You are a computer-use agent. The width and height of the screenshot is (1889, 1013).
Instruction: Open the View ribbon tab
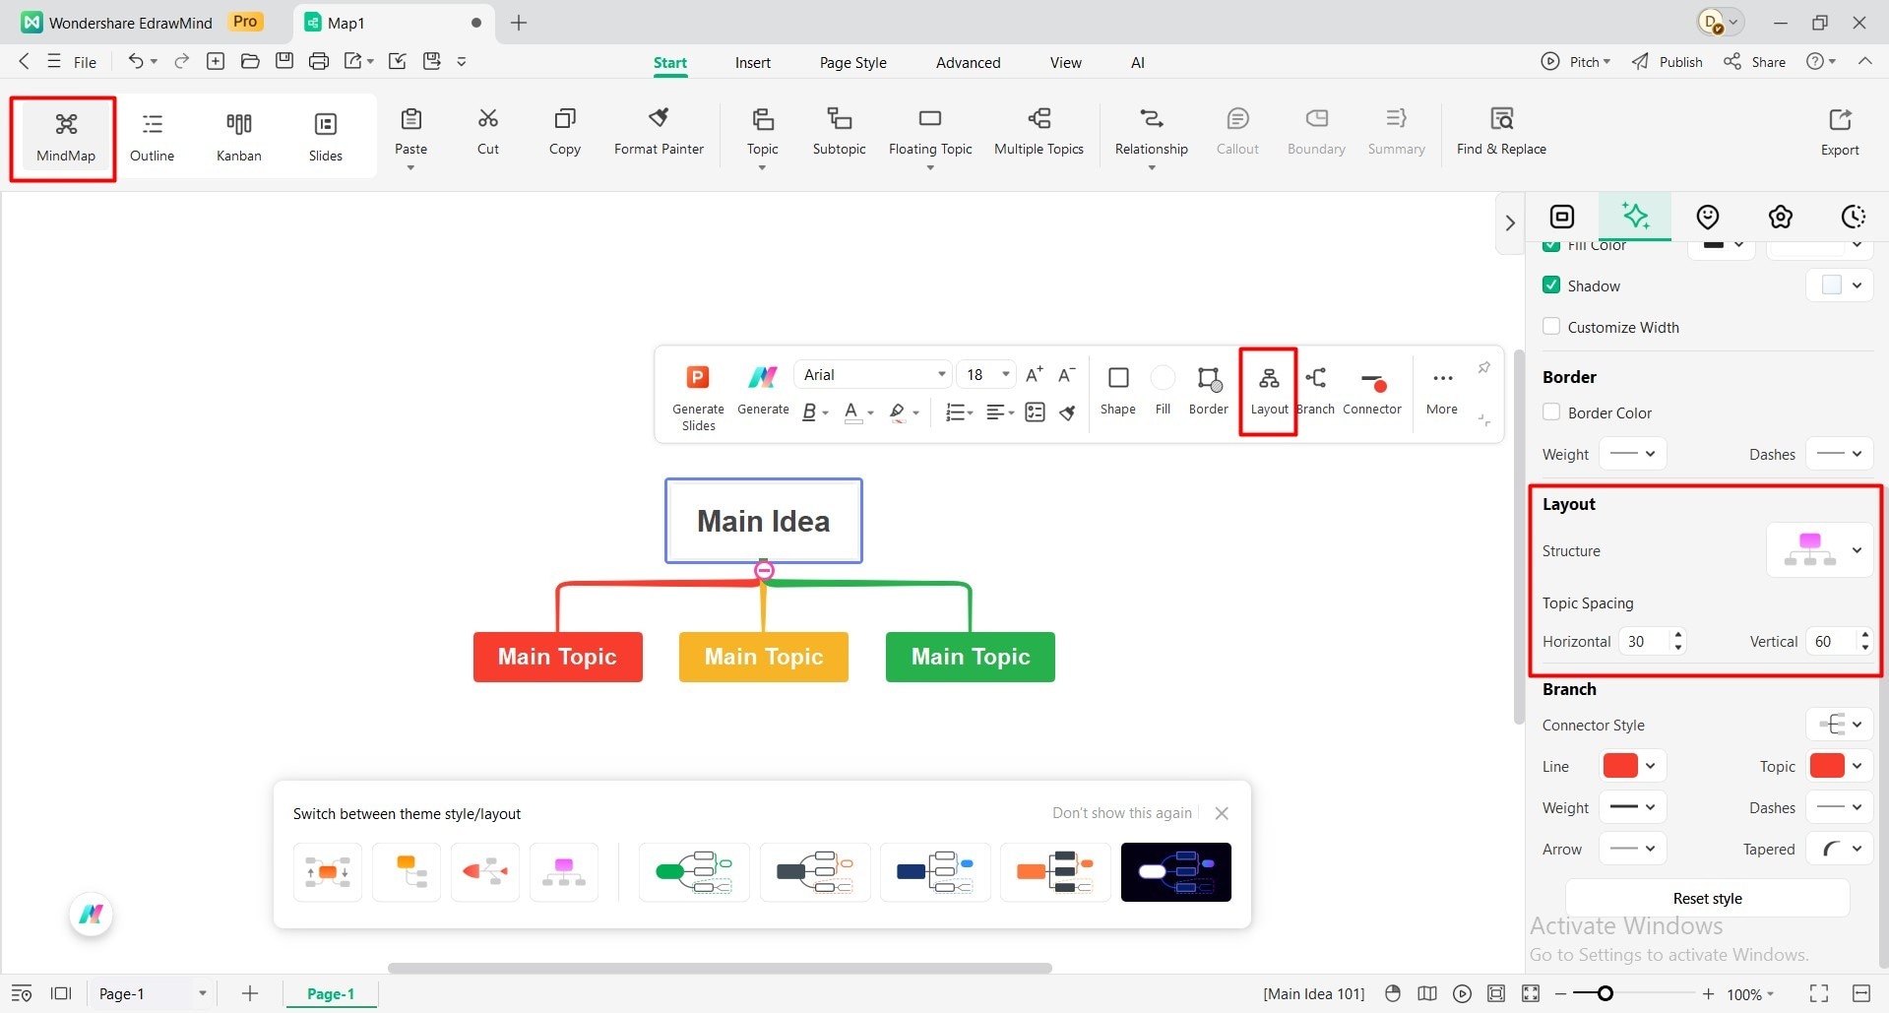pos(1065,62)
